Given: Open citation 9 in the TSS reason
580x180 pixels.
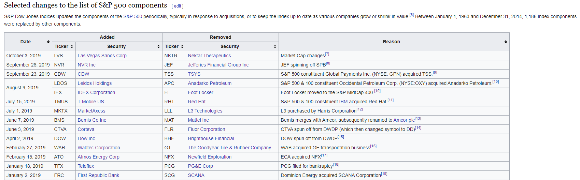Looking at the screenshot, I should 435,73.
